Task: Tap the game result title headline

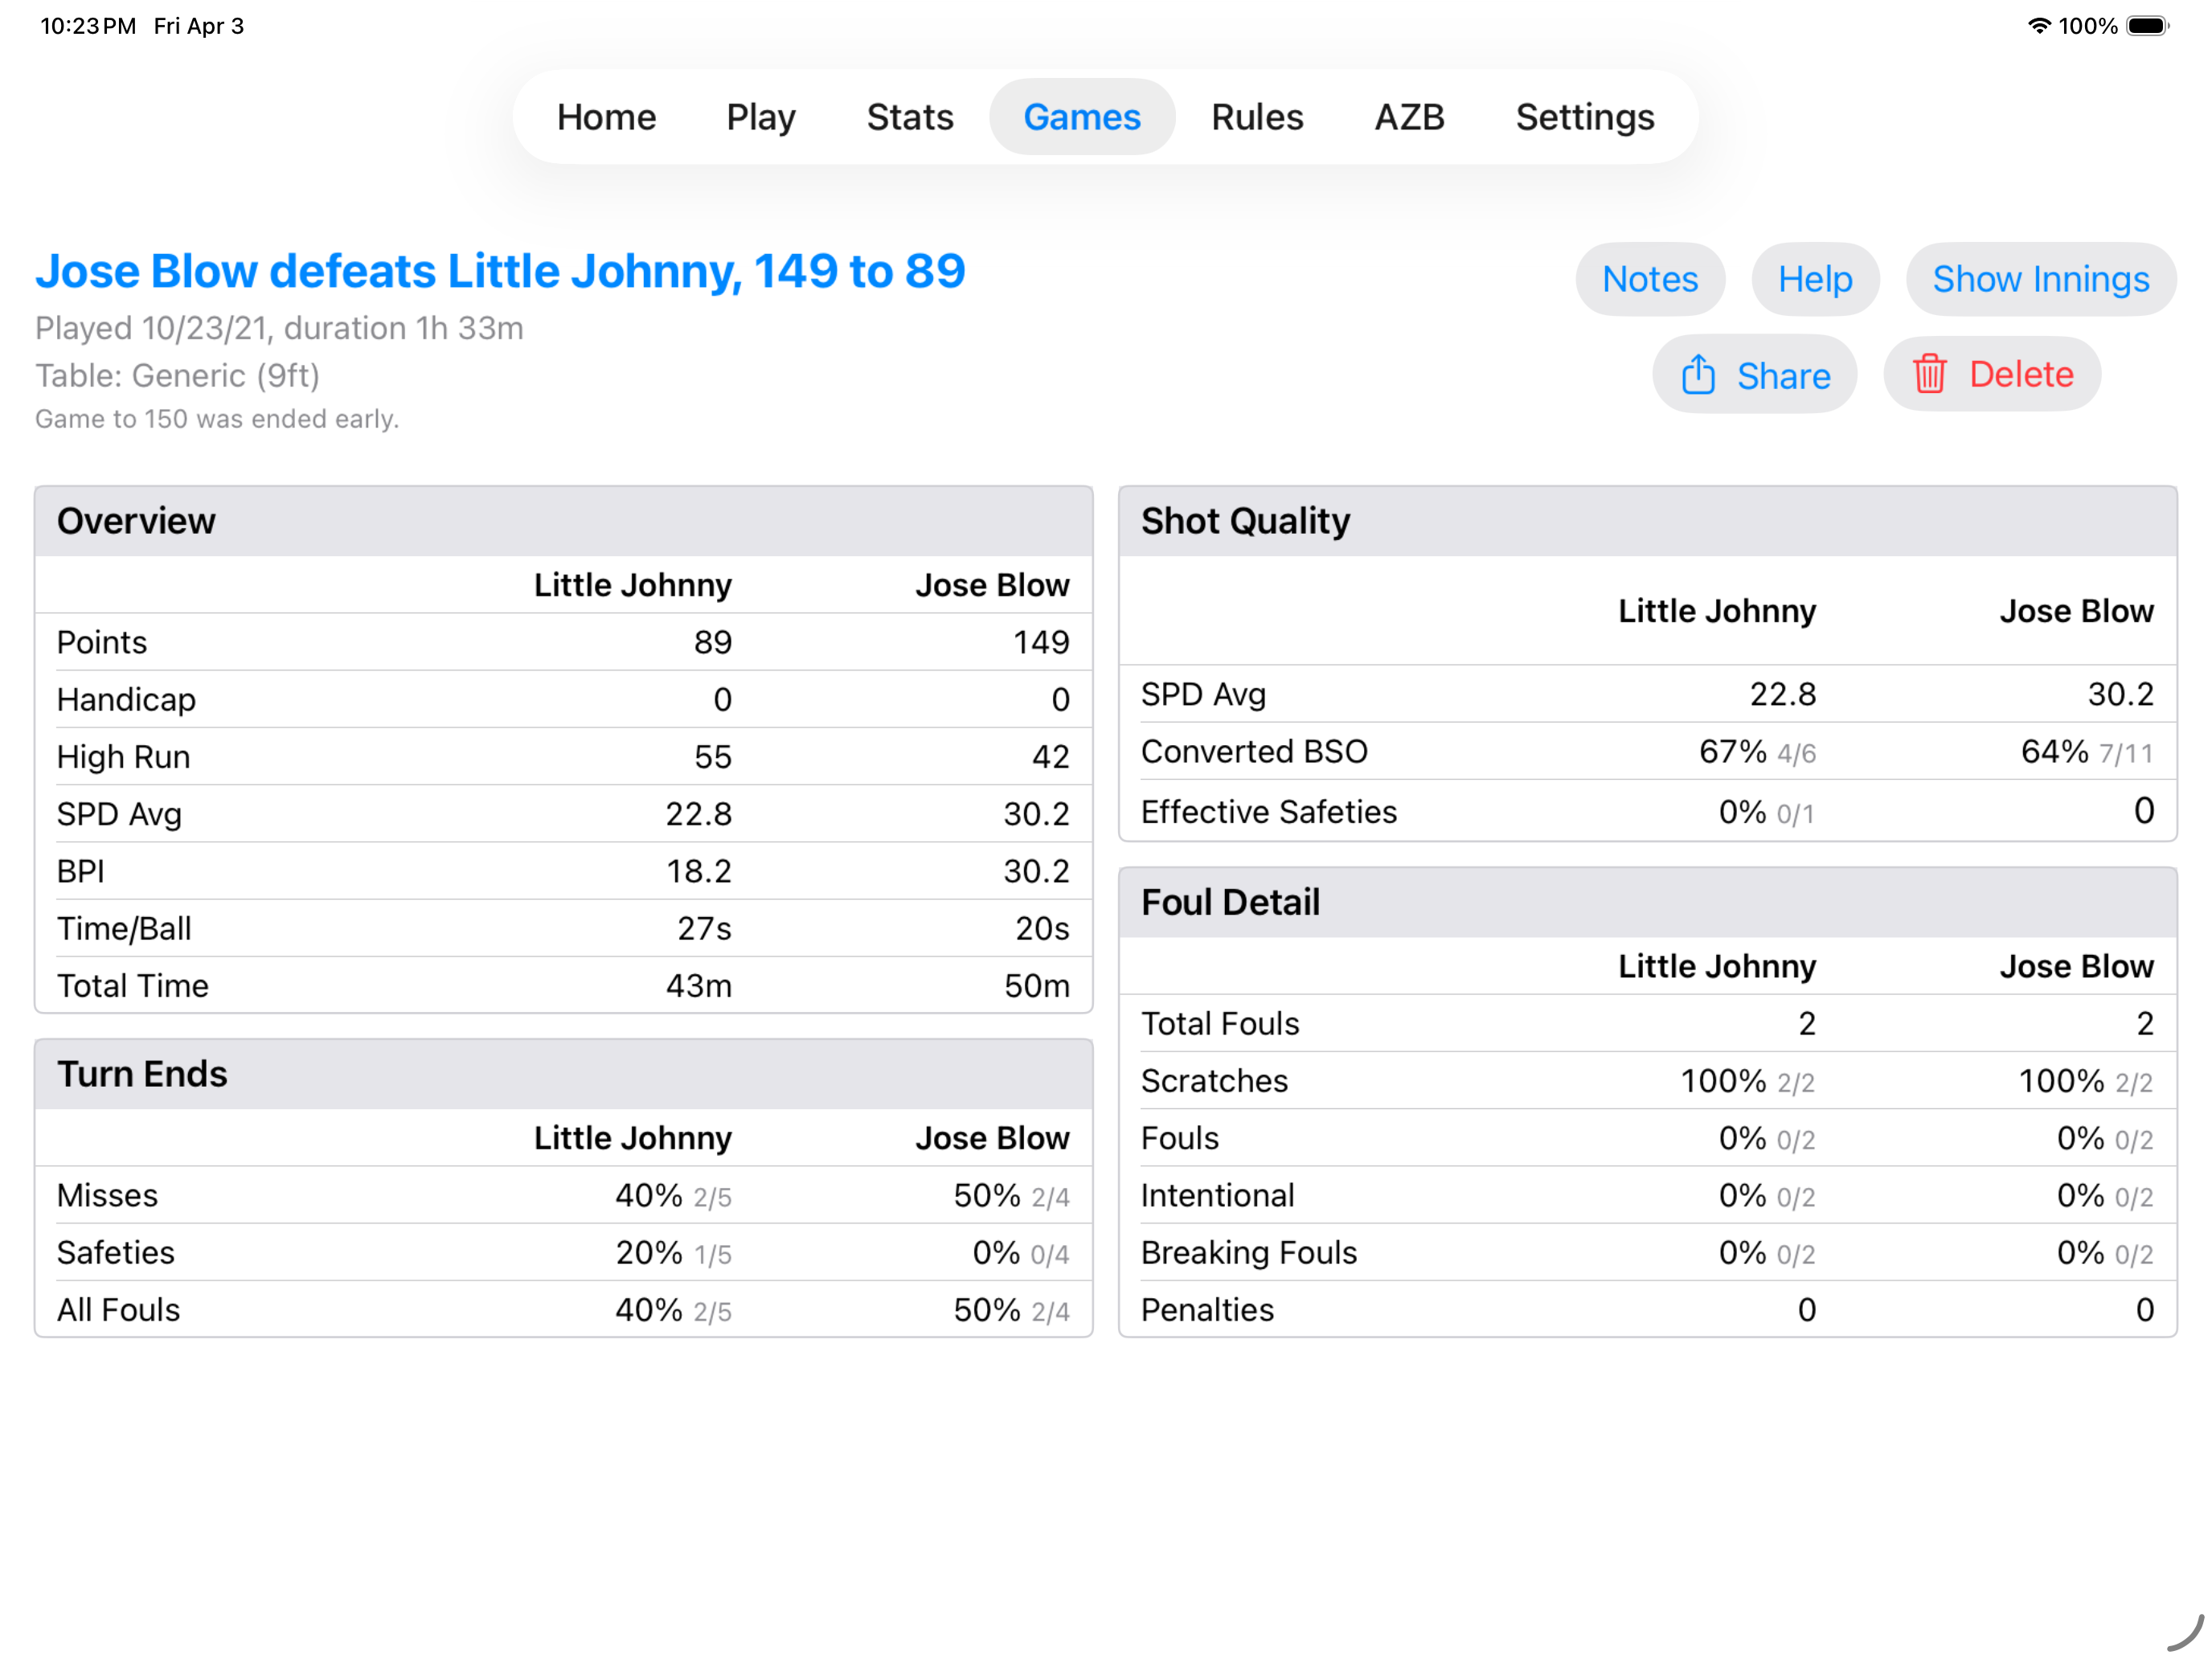Action: (x=500, y=271)
